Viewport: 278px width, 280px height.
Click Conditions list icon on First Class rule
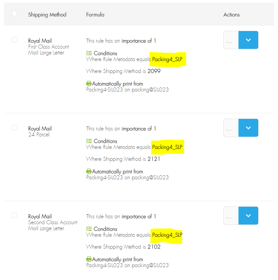point(89,53)
